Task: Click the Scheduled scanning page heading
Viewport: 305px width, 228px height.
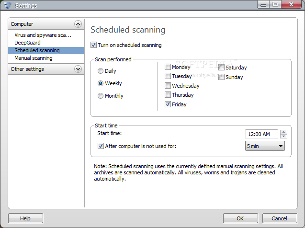Action: coord(128,30)
